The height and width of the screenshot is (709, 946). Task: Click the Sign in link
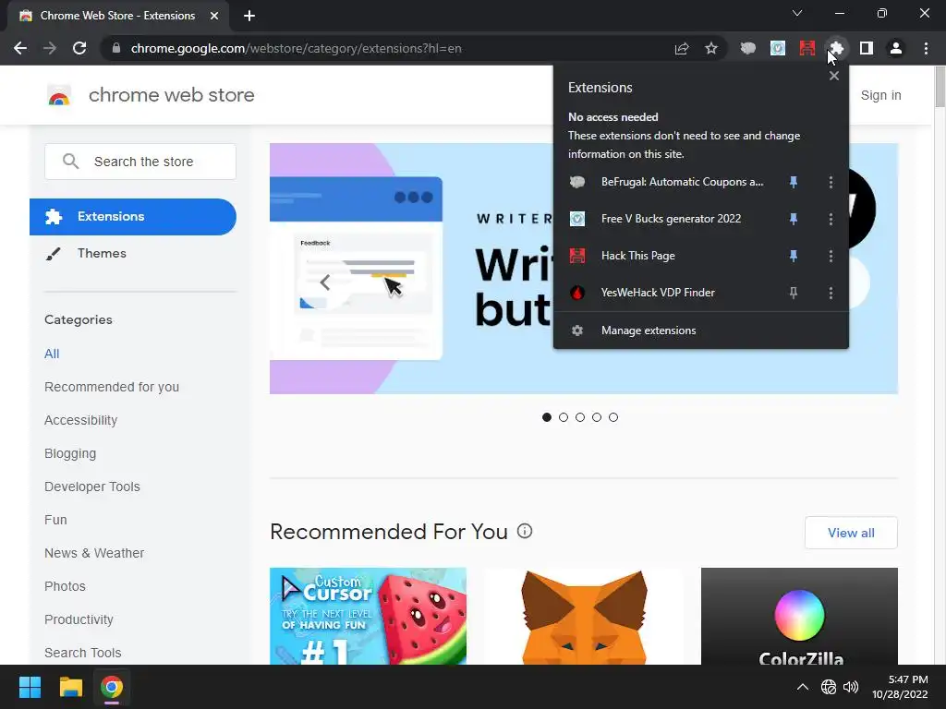tap(880, 95)
